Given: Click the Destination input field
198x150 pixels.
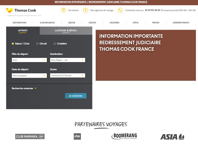Looking at the screenshot, I should (67, 60).
